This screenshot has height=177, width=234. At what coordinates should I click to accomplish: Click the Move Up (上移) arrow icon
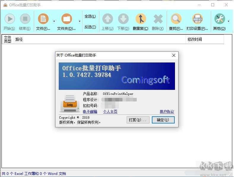coord(107,19)
